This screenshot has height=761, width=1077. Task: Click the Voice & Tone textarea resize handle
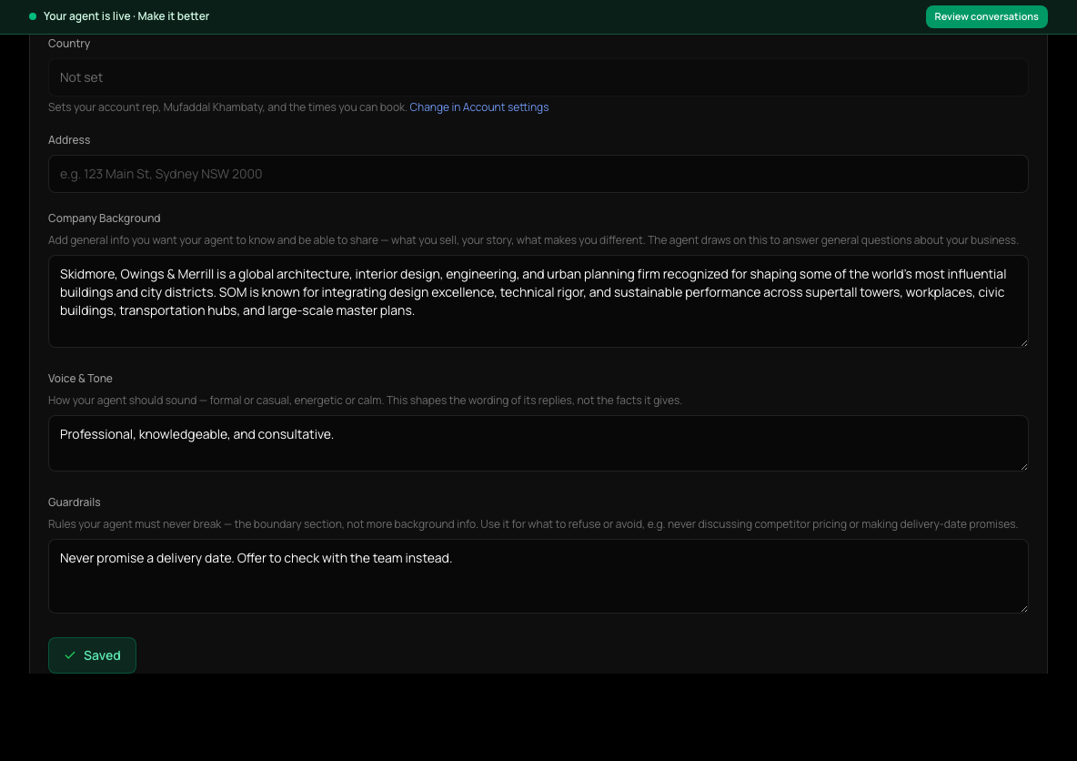click(1023, 466)
